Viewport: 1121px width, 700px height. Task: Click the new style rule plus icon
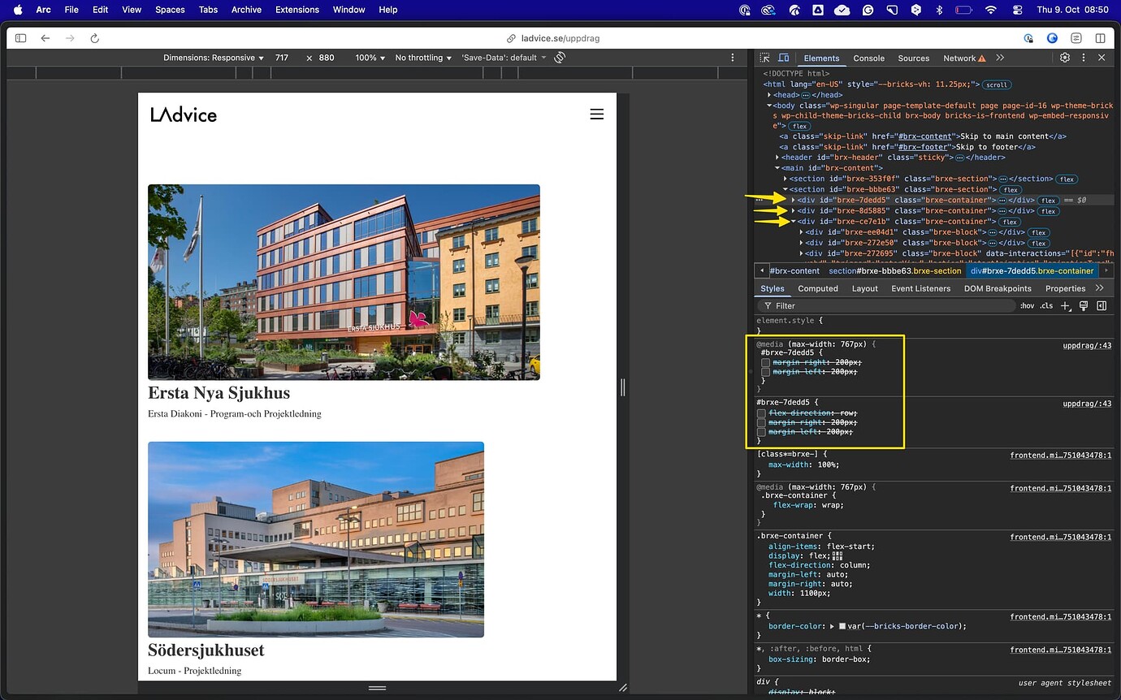(x=1066, y=305)
